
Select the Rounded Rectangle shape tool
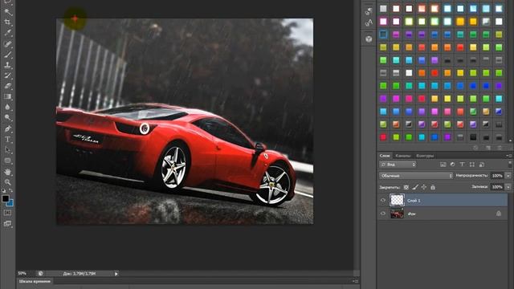(8, 161)
